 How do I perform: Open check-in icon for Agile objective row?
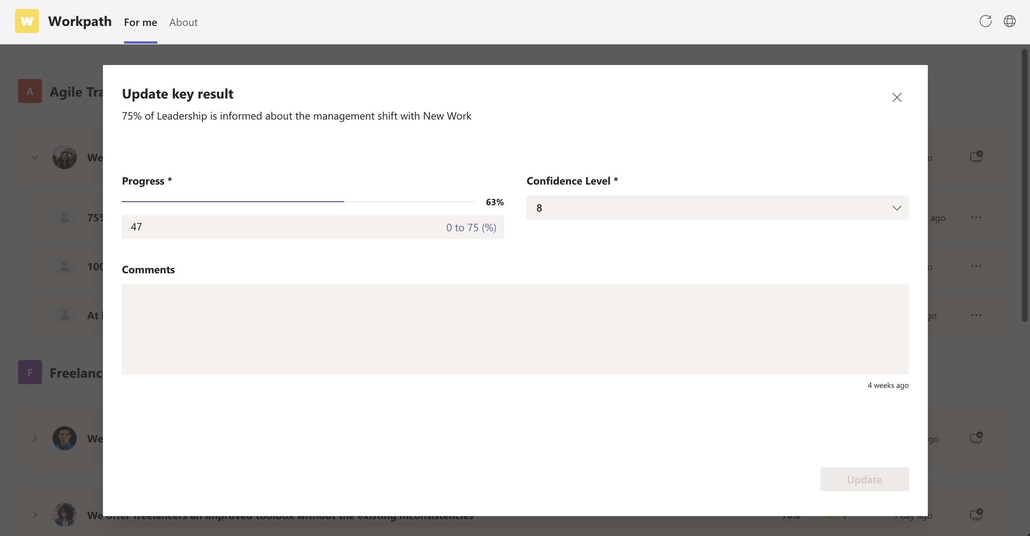(976, 157)
